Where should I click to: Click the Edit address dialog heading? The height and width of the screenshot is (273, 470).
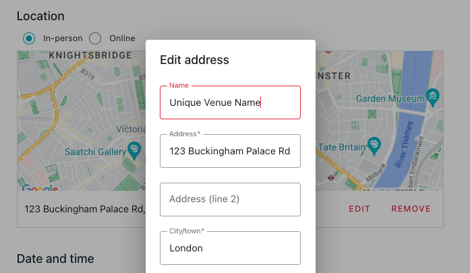[x=194, y=60]
